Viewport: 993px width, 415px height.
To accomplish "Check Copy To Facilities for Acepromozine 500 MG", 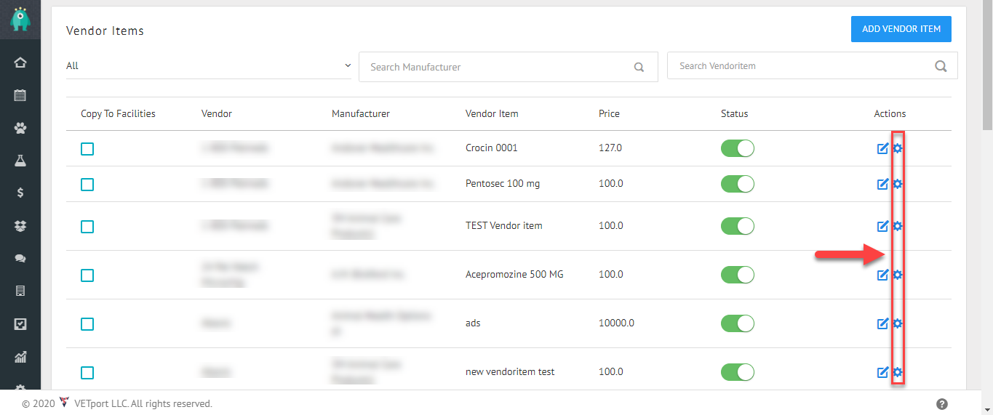I will pyautogui.click(x=87, y=275).
